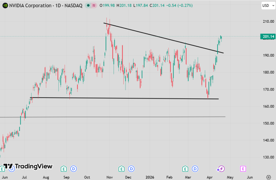Click the green market status dot
The image size is (276, 180).
[x=88, y=5]
